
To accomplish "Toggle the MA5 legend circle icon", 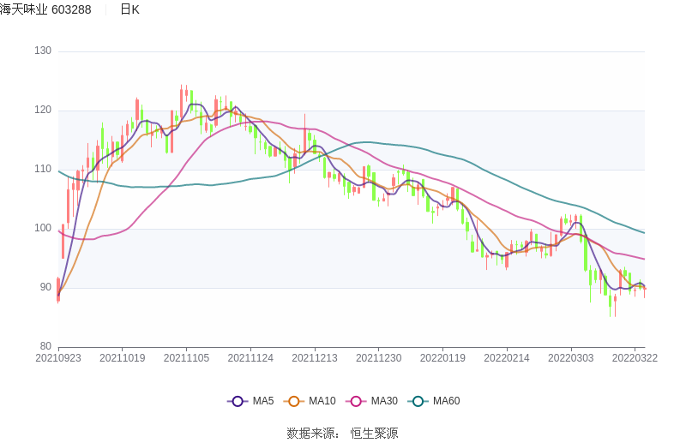I will coord(238,401).
